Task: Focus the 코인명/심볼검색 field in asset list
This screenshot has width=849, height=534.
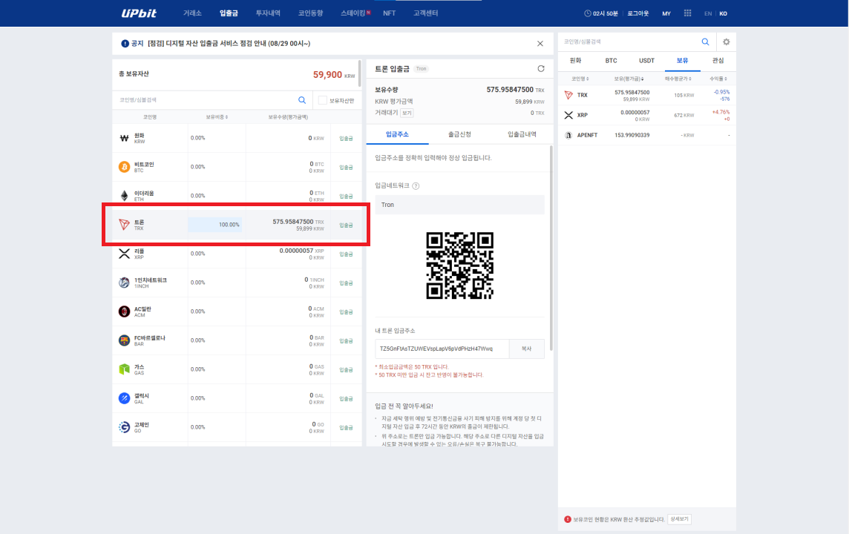Action: click(x=206, y=100)
